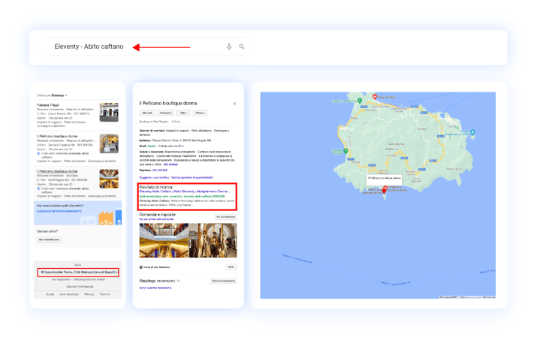Click the green Spiaggia di Citara map pin
537x344 pixels.
346,151
